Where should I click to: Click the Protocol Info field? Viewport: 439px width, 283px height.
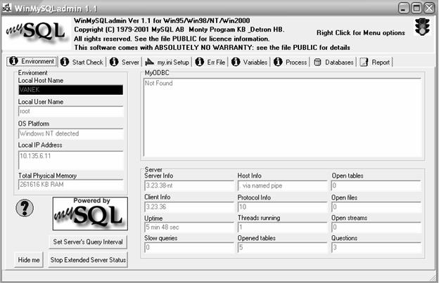282,207
